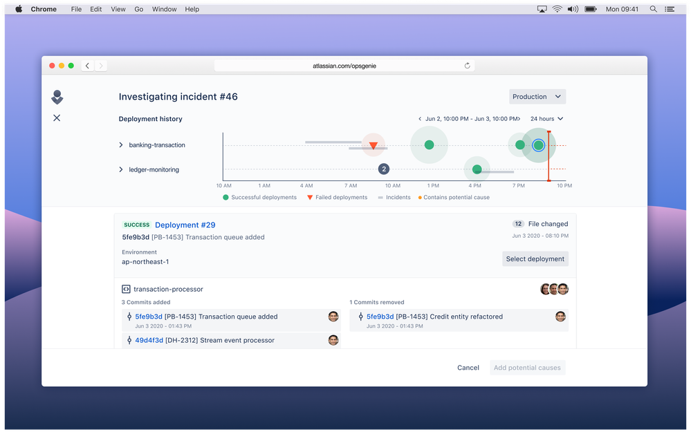The width and height of the screenshot is (691, 432).
Task: Open the View menu
Action: pyautogui.click(x=118, y=9)
